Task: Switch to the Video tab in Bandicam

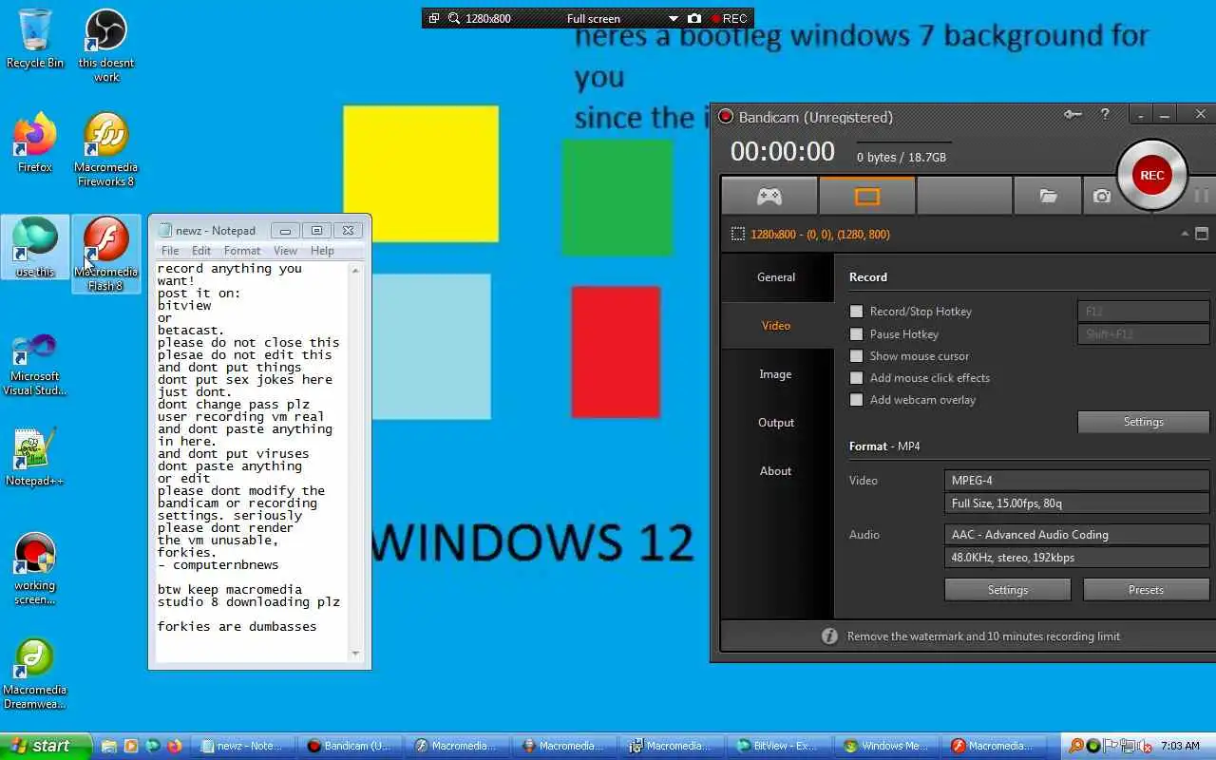Action: click(x=776, y=326)
